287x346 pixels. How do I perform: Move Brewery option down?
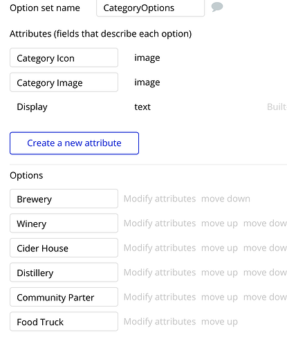pyautogui.click(x=225, y=199)
